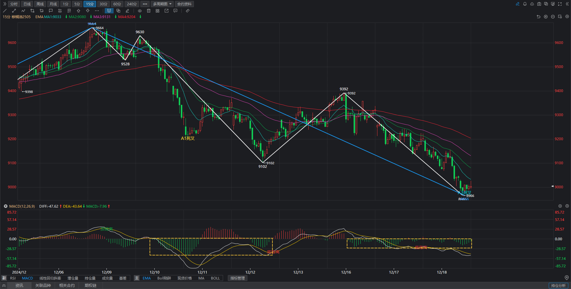
Task: Select RSI sub indicator
Action: point(13,278)
